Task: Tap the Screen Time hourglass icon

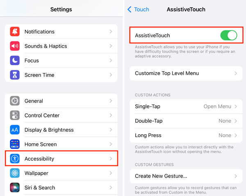Action: (x=15, y=75)
